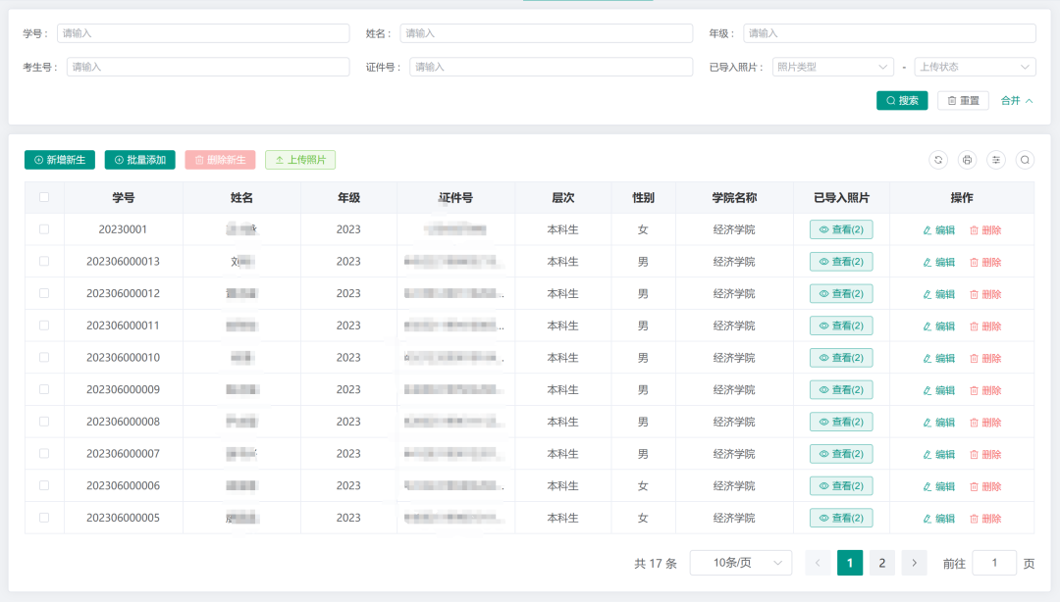Select all rows via header checkbox

pyautogui.click(x=44, y=197)
